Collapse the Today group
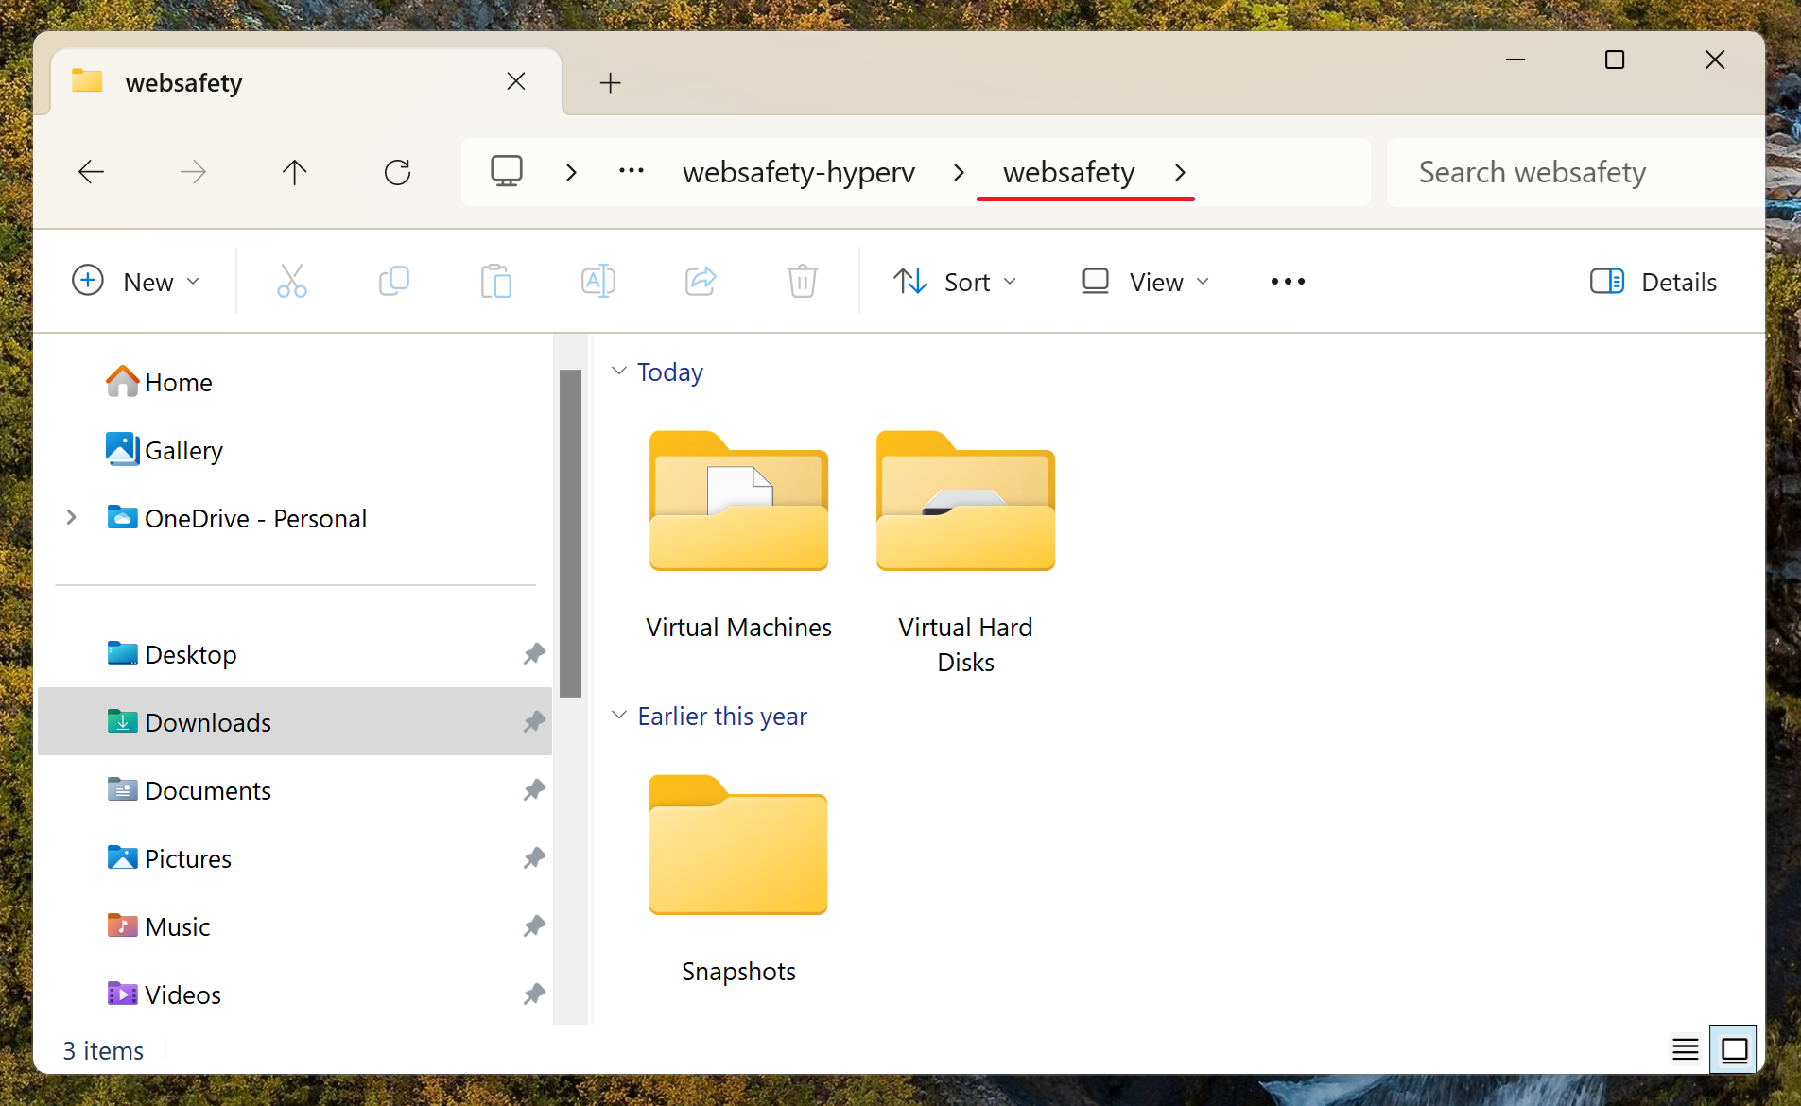The width and height of the screenshot is (1801, 1106). 618,371
